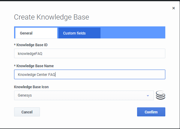Click the chevron arrow in icon dropdown
This screenshot has height=129, width=180.
tap(148, 96)
